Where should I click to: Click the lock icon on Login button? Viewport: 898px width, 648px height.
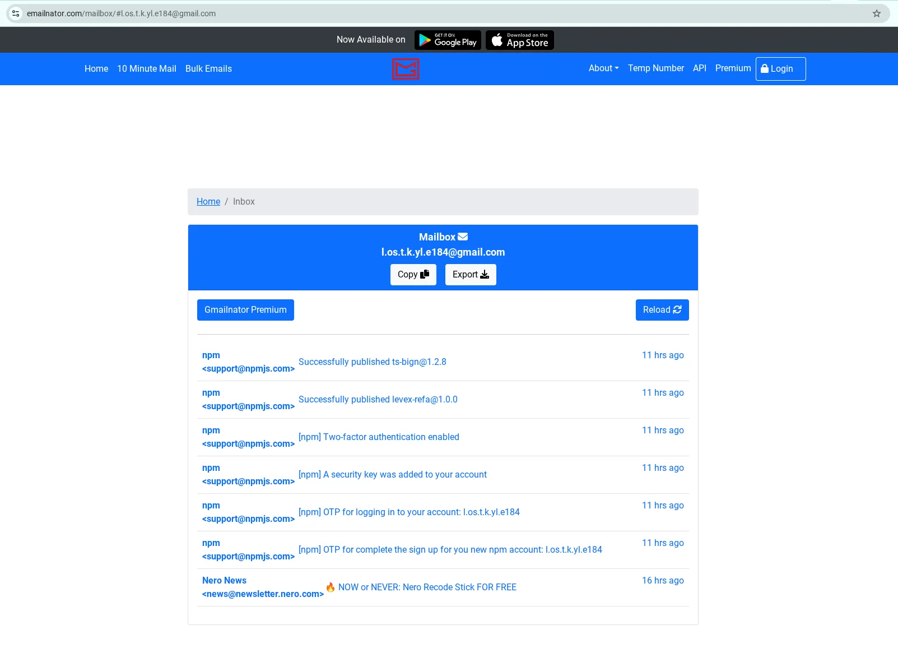[765, 68]
